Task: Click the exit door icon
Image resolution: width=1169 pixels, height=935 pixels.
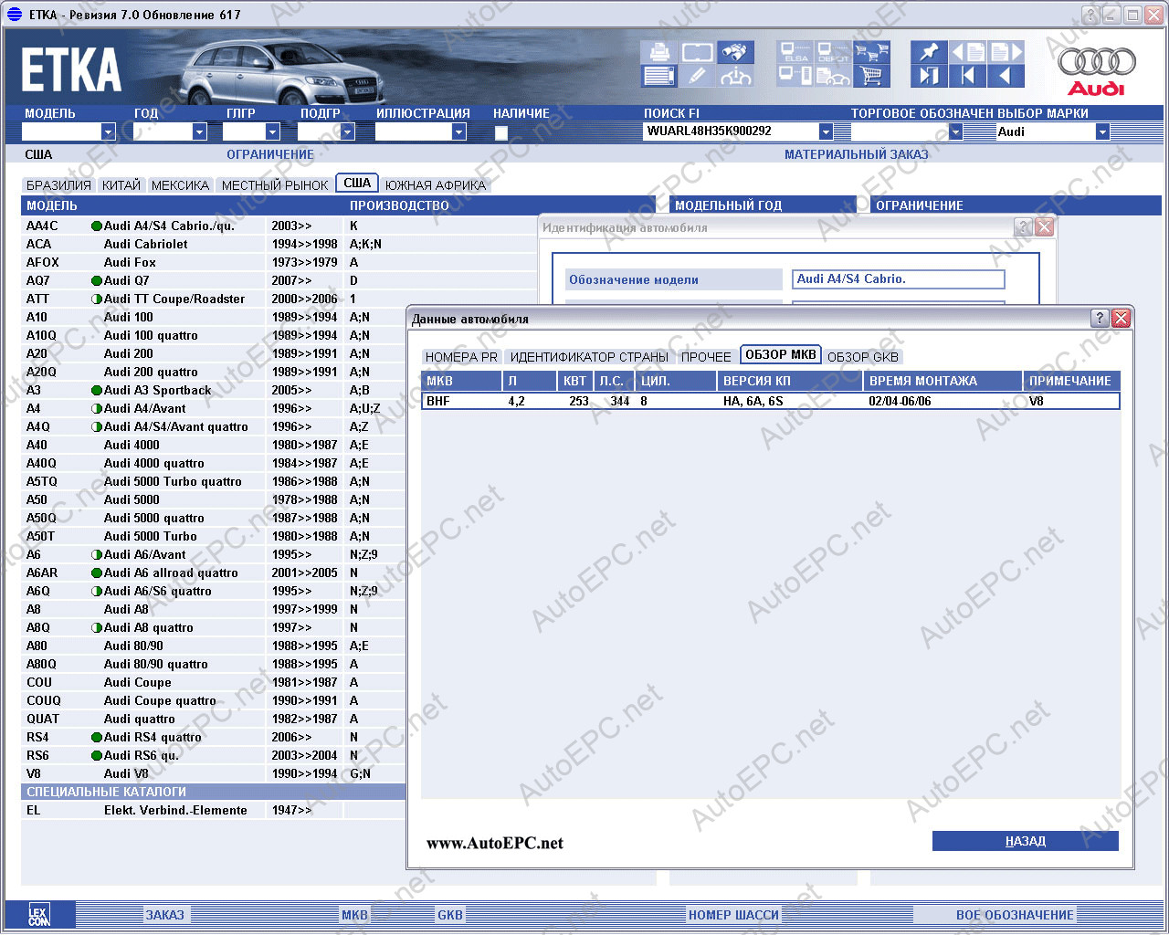Action: [x=929, y=76]
